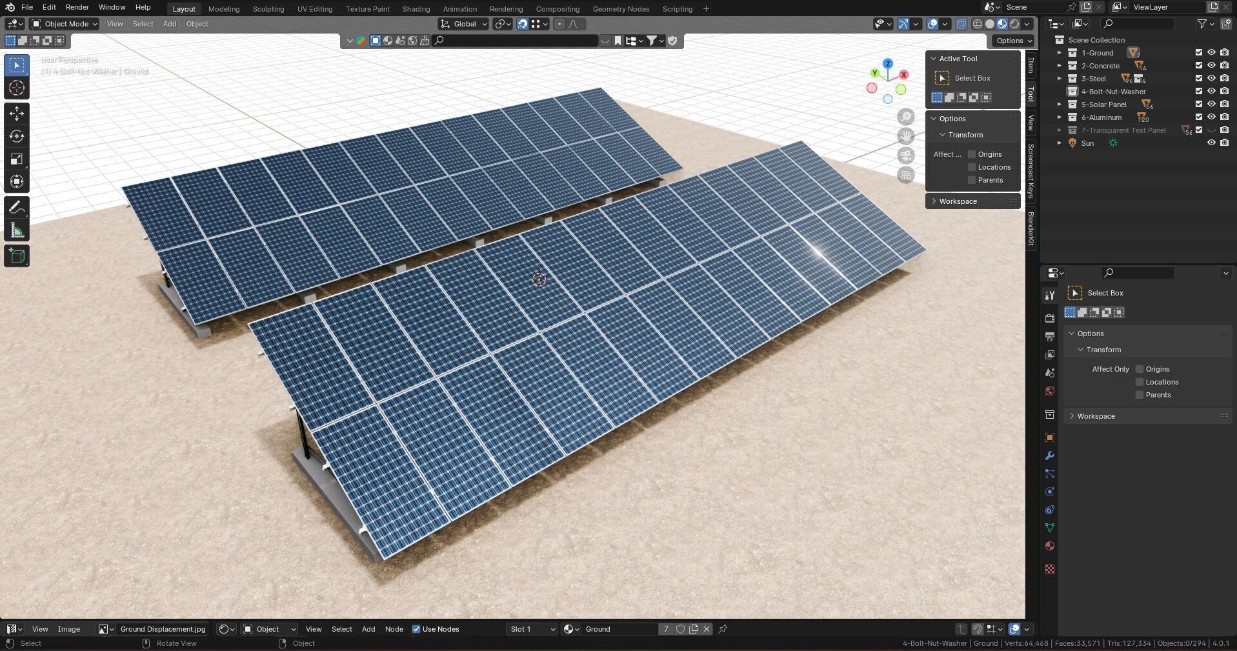Switch to Geometry Nodes workspace tab
This screenshot has width=1237, height=651.
[621, 9]
